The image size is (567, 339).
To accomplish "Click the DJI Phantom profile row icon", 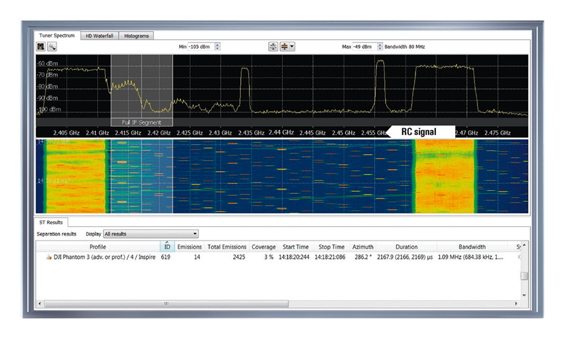I will [49, 257].
